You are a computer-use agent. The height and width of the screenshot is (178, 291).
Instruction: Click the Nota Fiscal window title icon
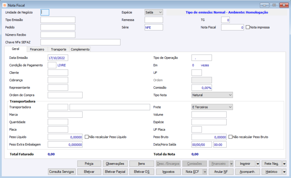pyautogui.click(x=5, y=5)
